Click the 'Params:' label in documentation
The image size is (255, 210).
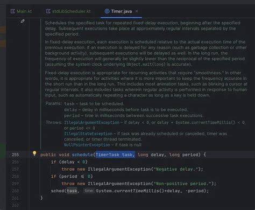[53, 103]
